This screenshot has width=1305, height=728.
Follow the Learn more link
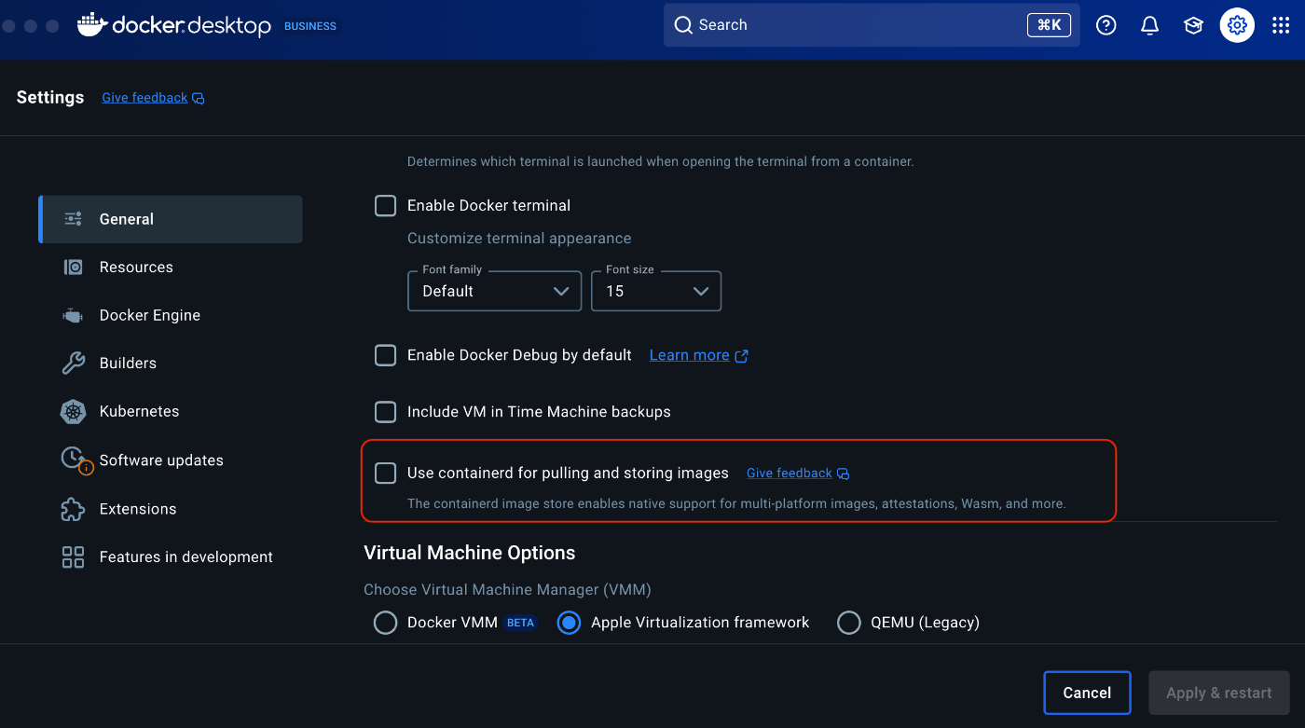(x=689, y=355)
